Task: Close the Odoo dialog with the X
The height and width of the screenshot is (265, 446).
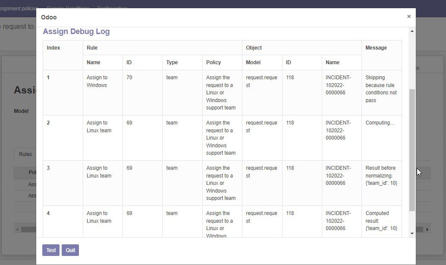Action: (x=409, y=16)
